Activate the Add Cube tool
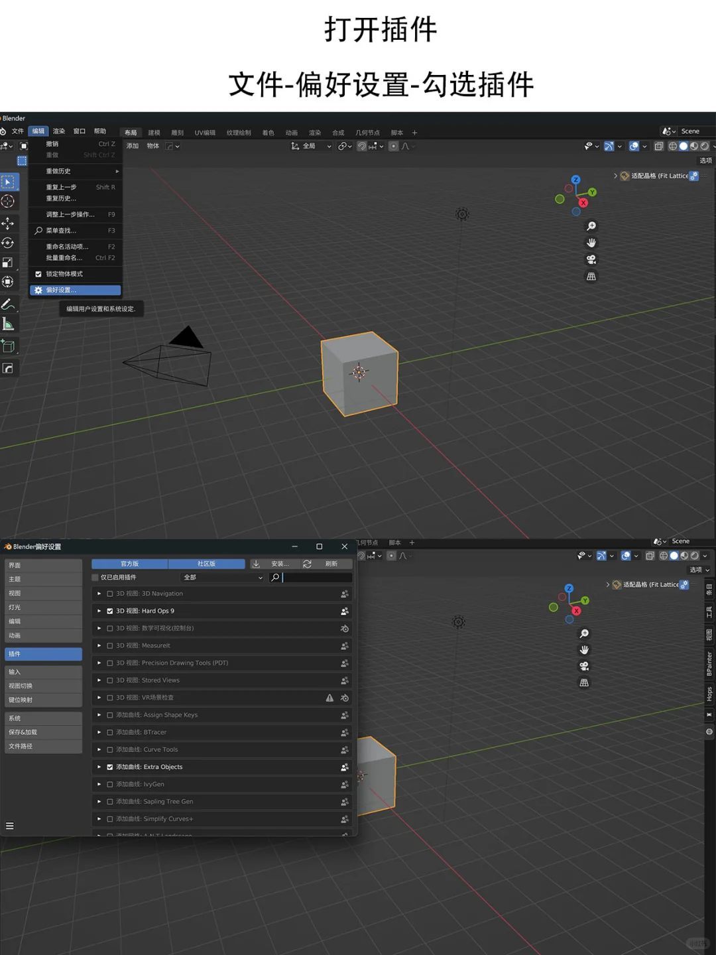Screen dimensions: 716x955 pyautogui.click(x=9, y=346)
